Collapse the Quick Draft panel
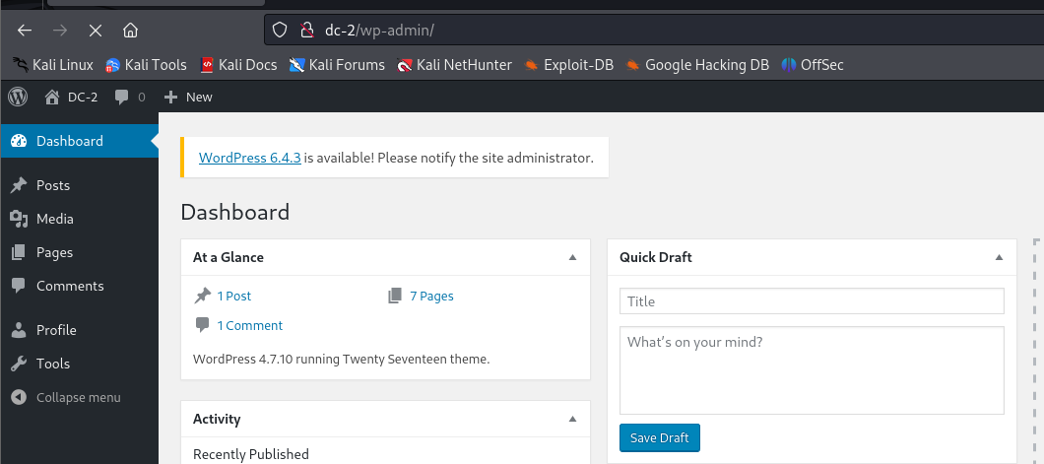Viewport: 1044px width, 464px height. 999,258
